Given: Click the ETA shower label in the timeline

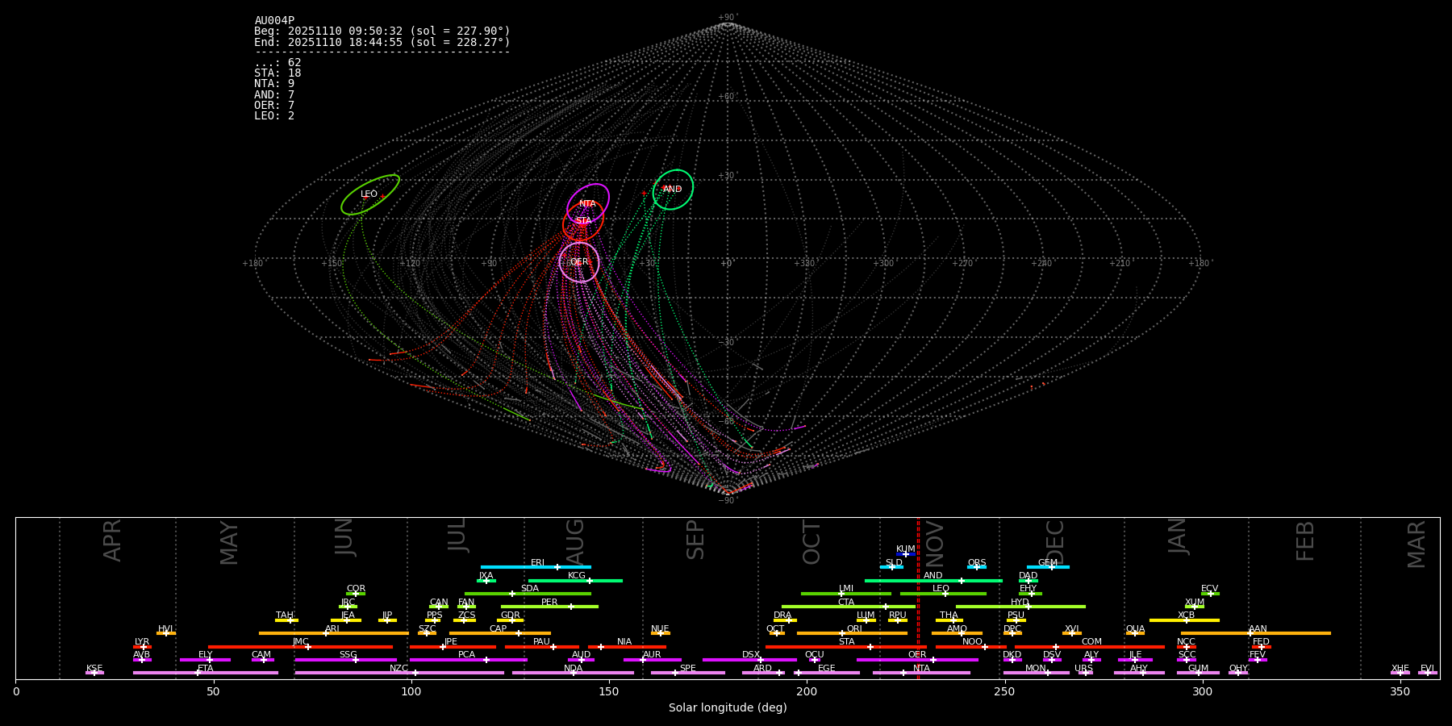Looking at the screenshot, I should pyautogui.click(x=206, y=669).
